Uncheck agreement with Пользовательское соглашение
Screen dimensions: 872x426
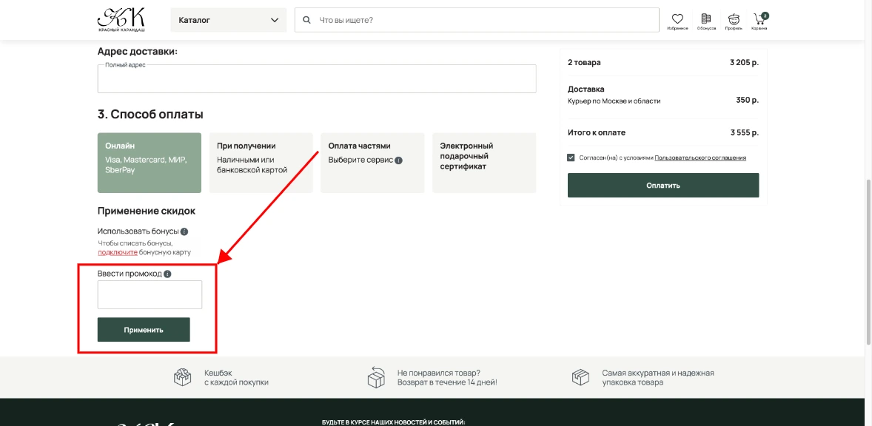[x=570, y=157]
